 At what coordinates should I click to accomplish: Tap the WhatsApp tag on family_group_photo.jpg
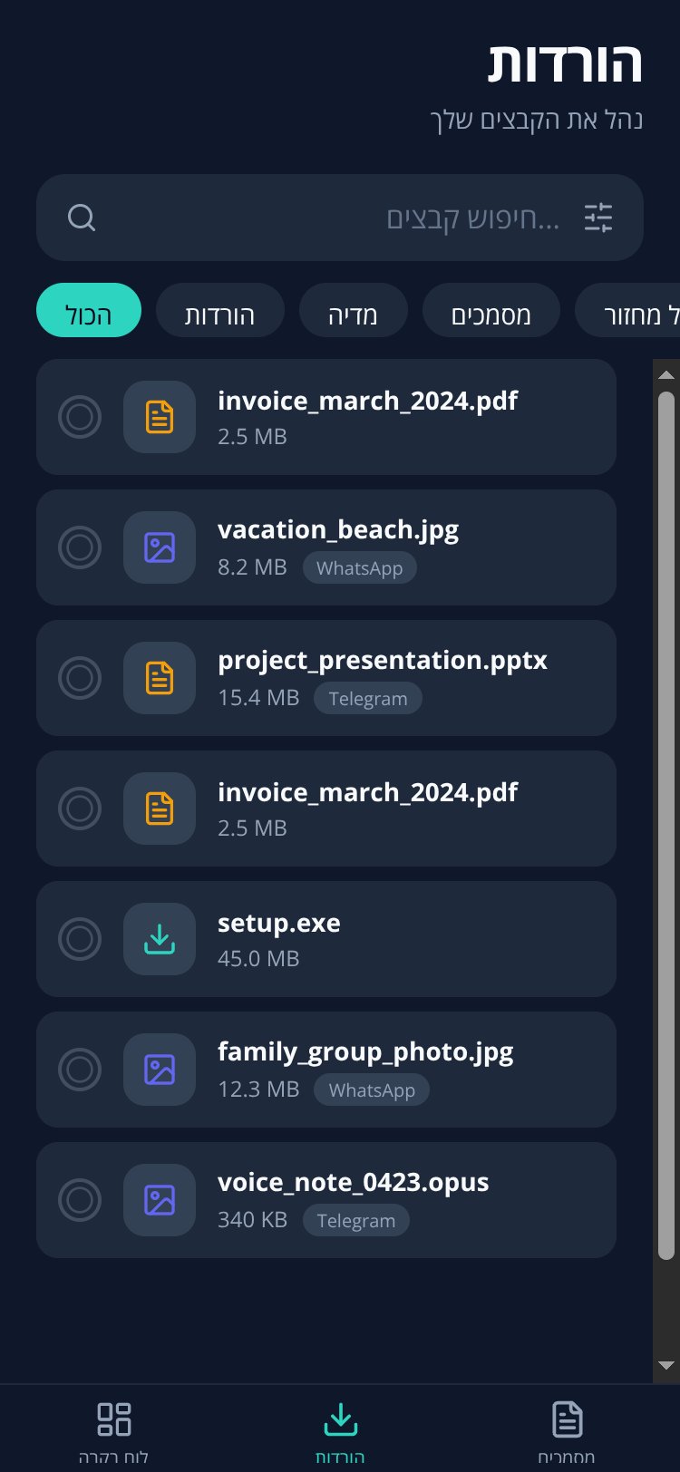pyautogui.click(x=372, y=1089)
